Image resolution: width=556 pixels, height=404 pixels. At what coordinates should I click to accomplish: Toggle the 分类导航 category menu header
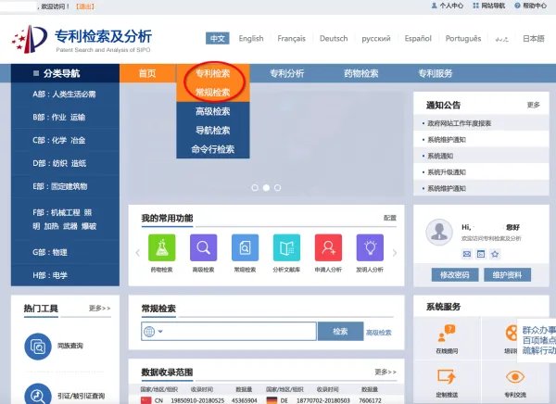point(65,73)
